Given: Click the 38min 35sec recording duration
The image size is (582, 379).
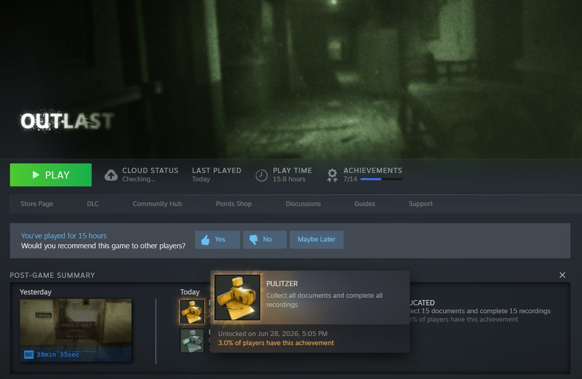Looking at the screenshot, I should [58, 355].
